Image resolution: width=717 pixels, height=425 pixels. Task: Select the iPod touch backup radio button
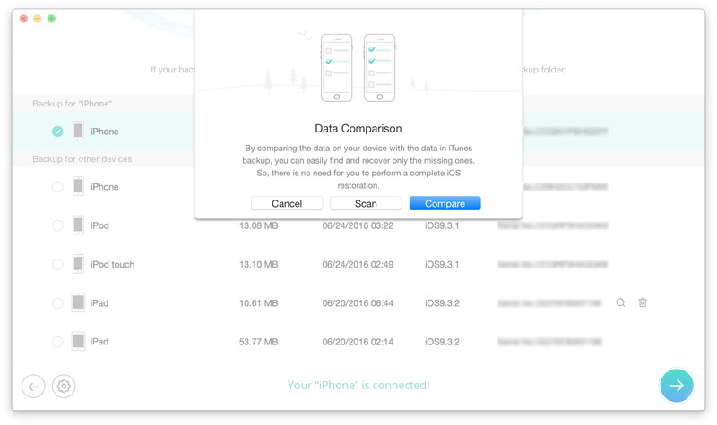pos(57,264)
